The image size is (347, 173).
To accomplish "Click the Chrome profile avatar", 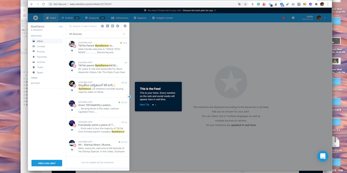I will (322, 4).
